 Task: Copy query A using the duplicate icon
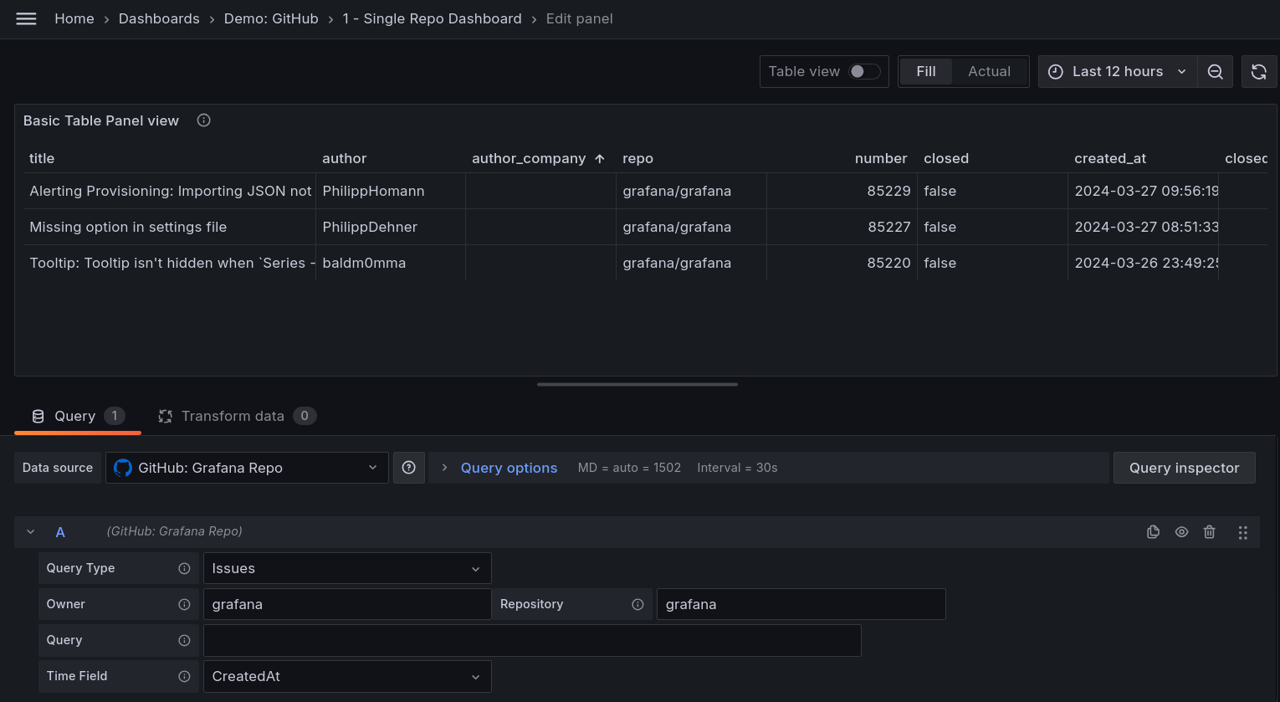tap(1153, 531)
